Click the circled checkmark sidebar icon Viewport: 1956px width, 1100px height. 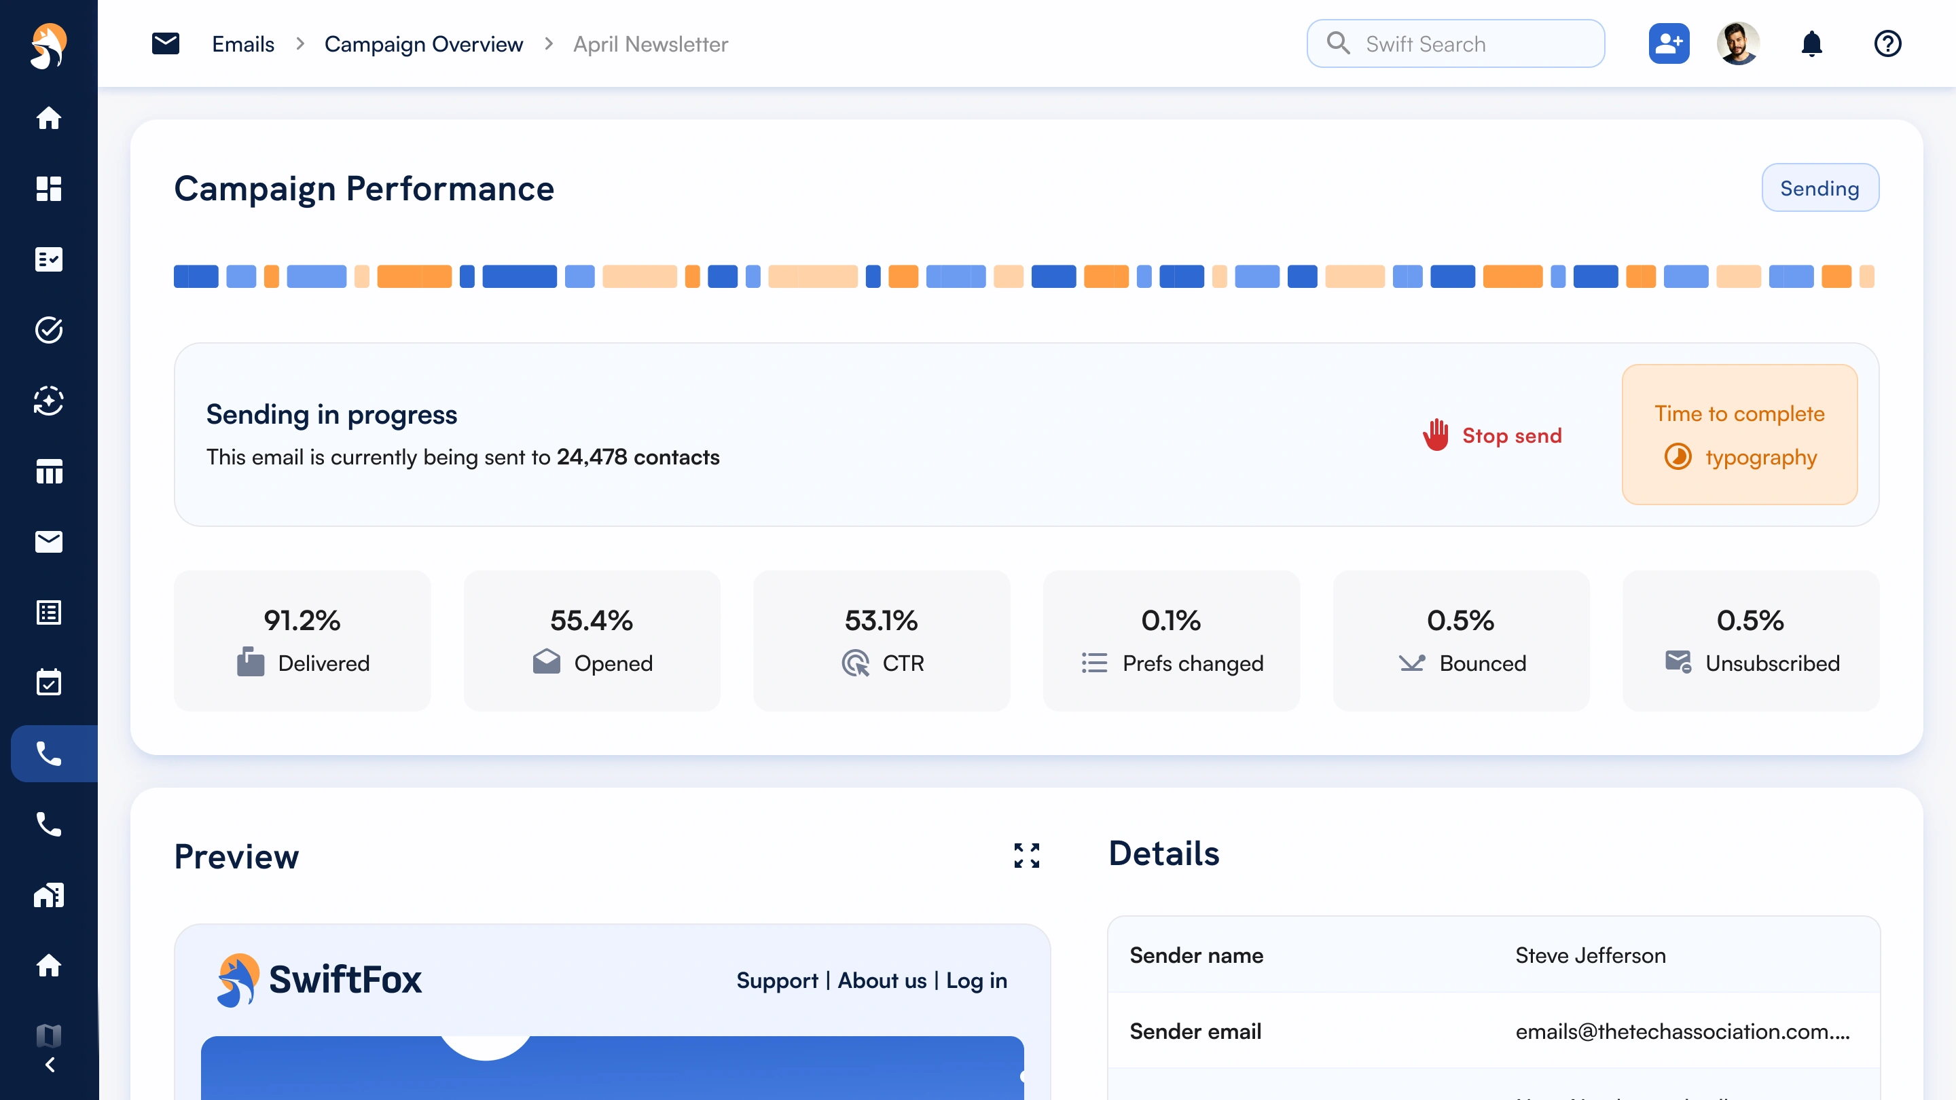point(49,329)
